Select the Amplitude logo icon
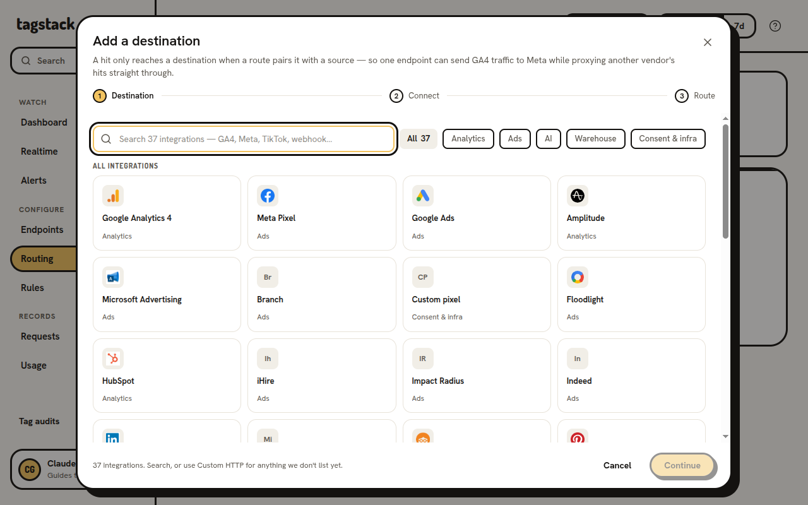The image size is (808, 505). (x=578, y=196)
